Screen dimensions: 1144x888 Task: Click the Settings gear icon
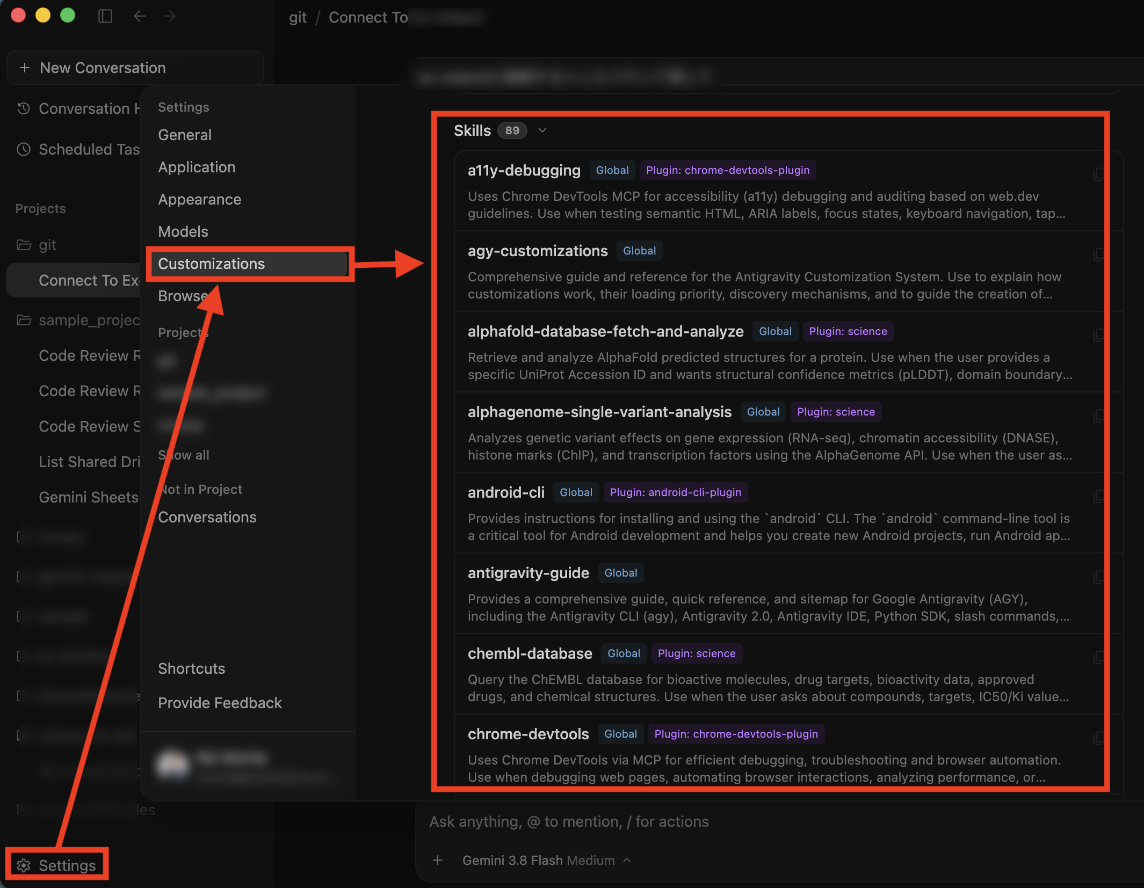point(24,865)
